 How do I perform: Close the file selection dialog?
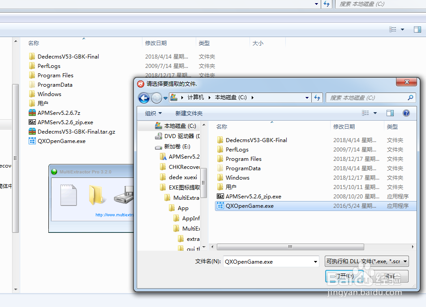click(x=406, y=82)
